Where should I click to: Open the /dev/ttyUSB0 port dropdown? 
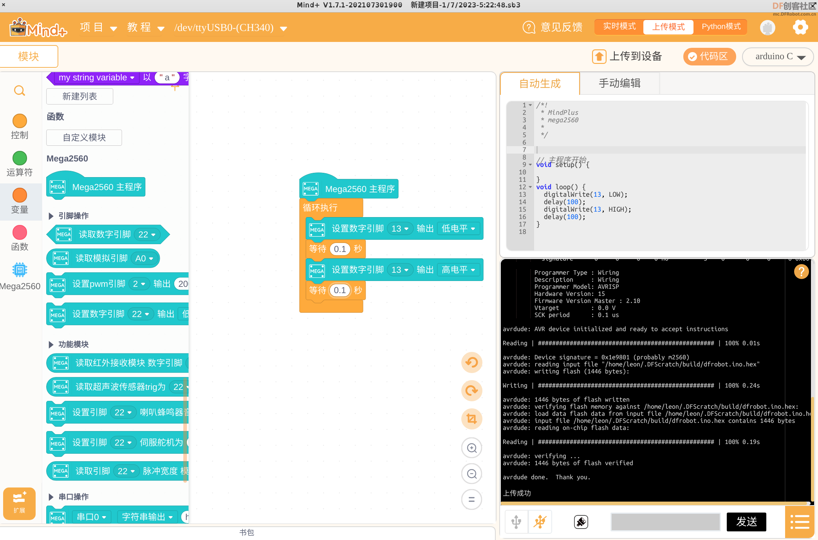231,28
